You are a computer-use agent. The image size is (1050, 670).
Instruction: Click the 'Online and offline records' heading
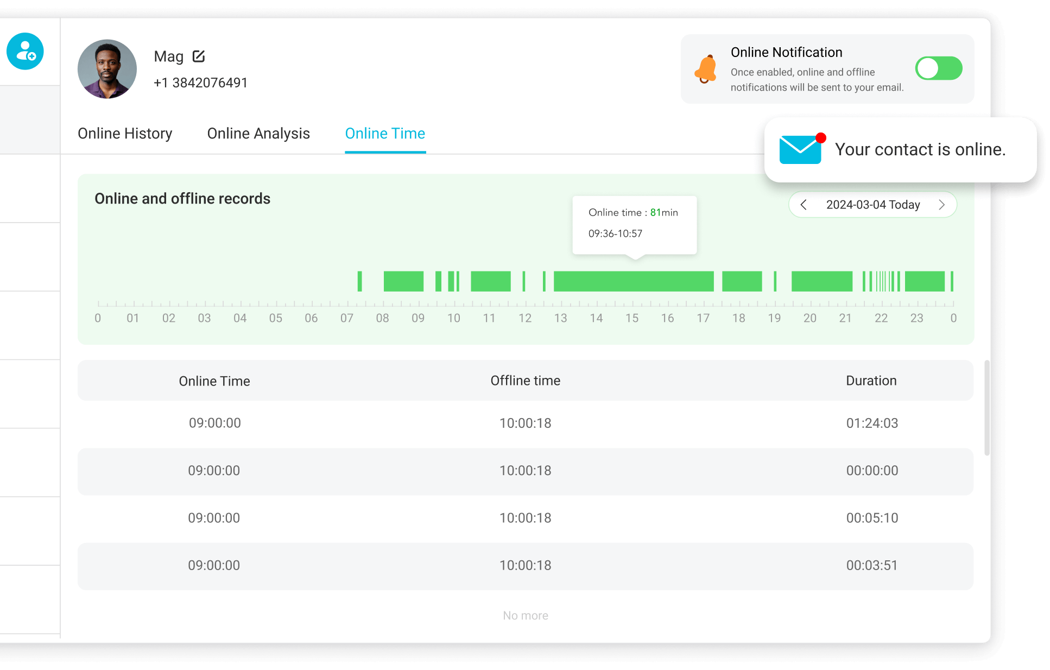[182, 199]
